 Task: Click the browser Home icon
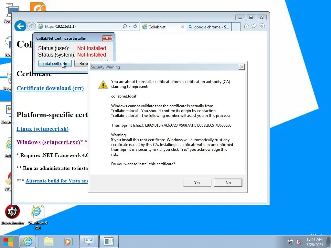246,26
